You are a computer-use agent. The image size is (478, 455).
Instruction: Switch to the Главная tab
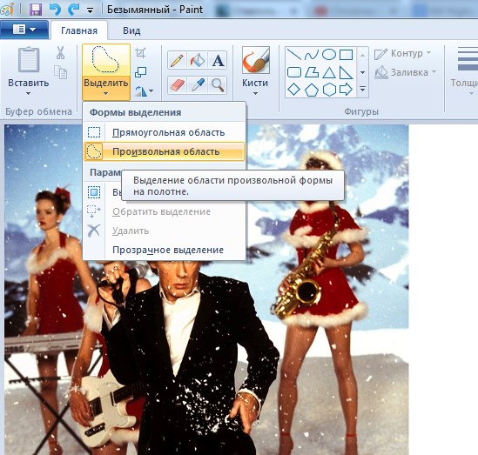[x=79, y=30]
